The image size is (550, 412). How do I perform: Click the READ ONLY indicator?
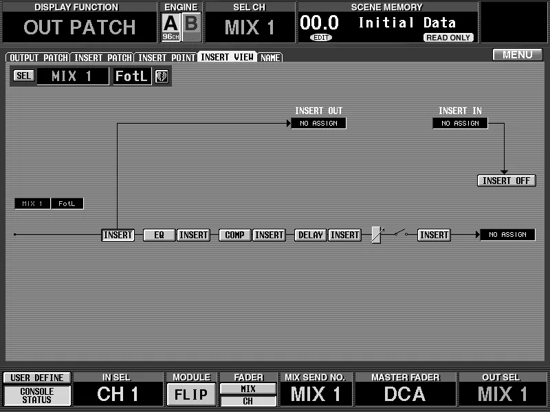[x=448, y=38]
